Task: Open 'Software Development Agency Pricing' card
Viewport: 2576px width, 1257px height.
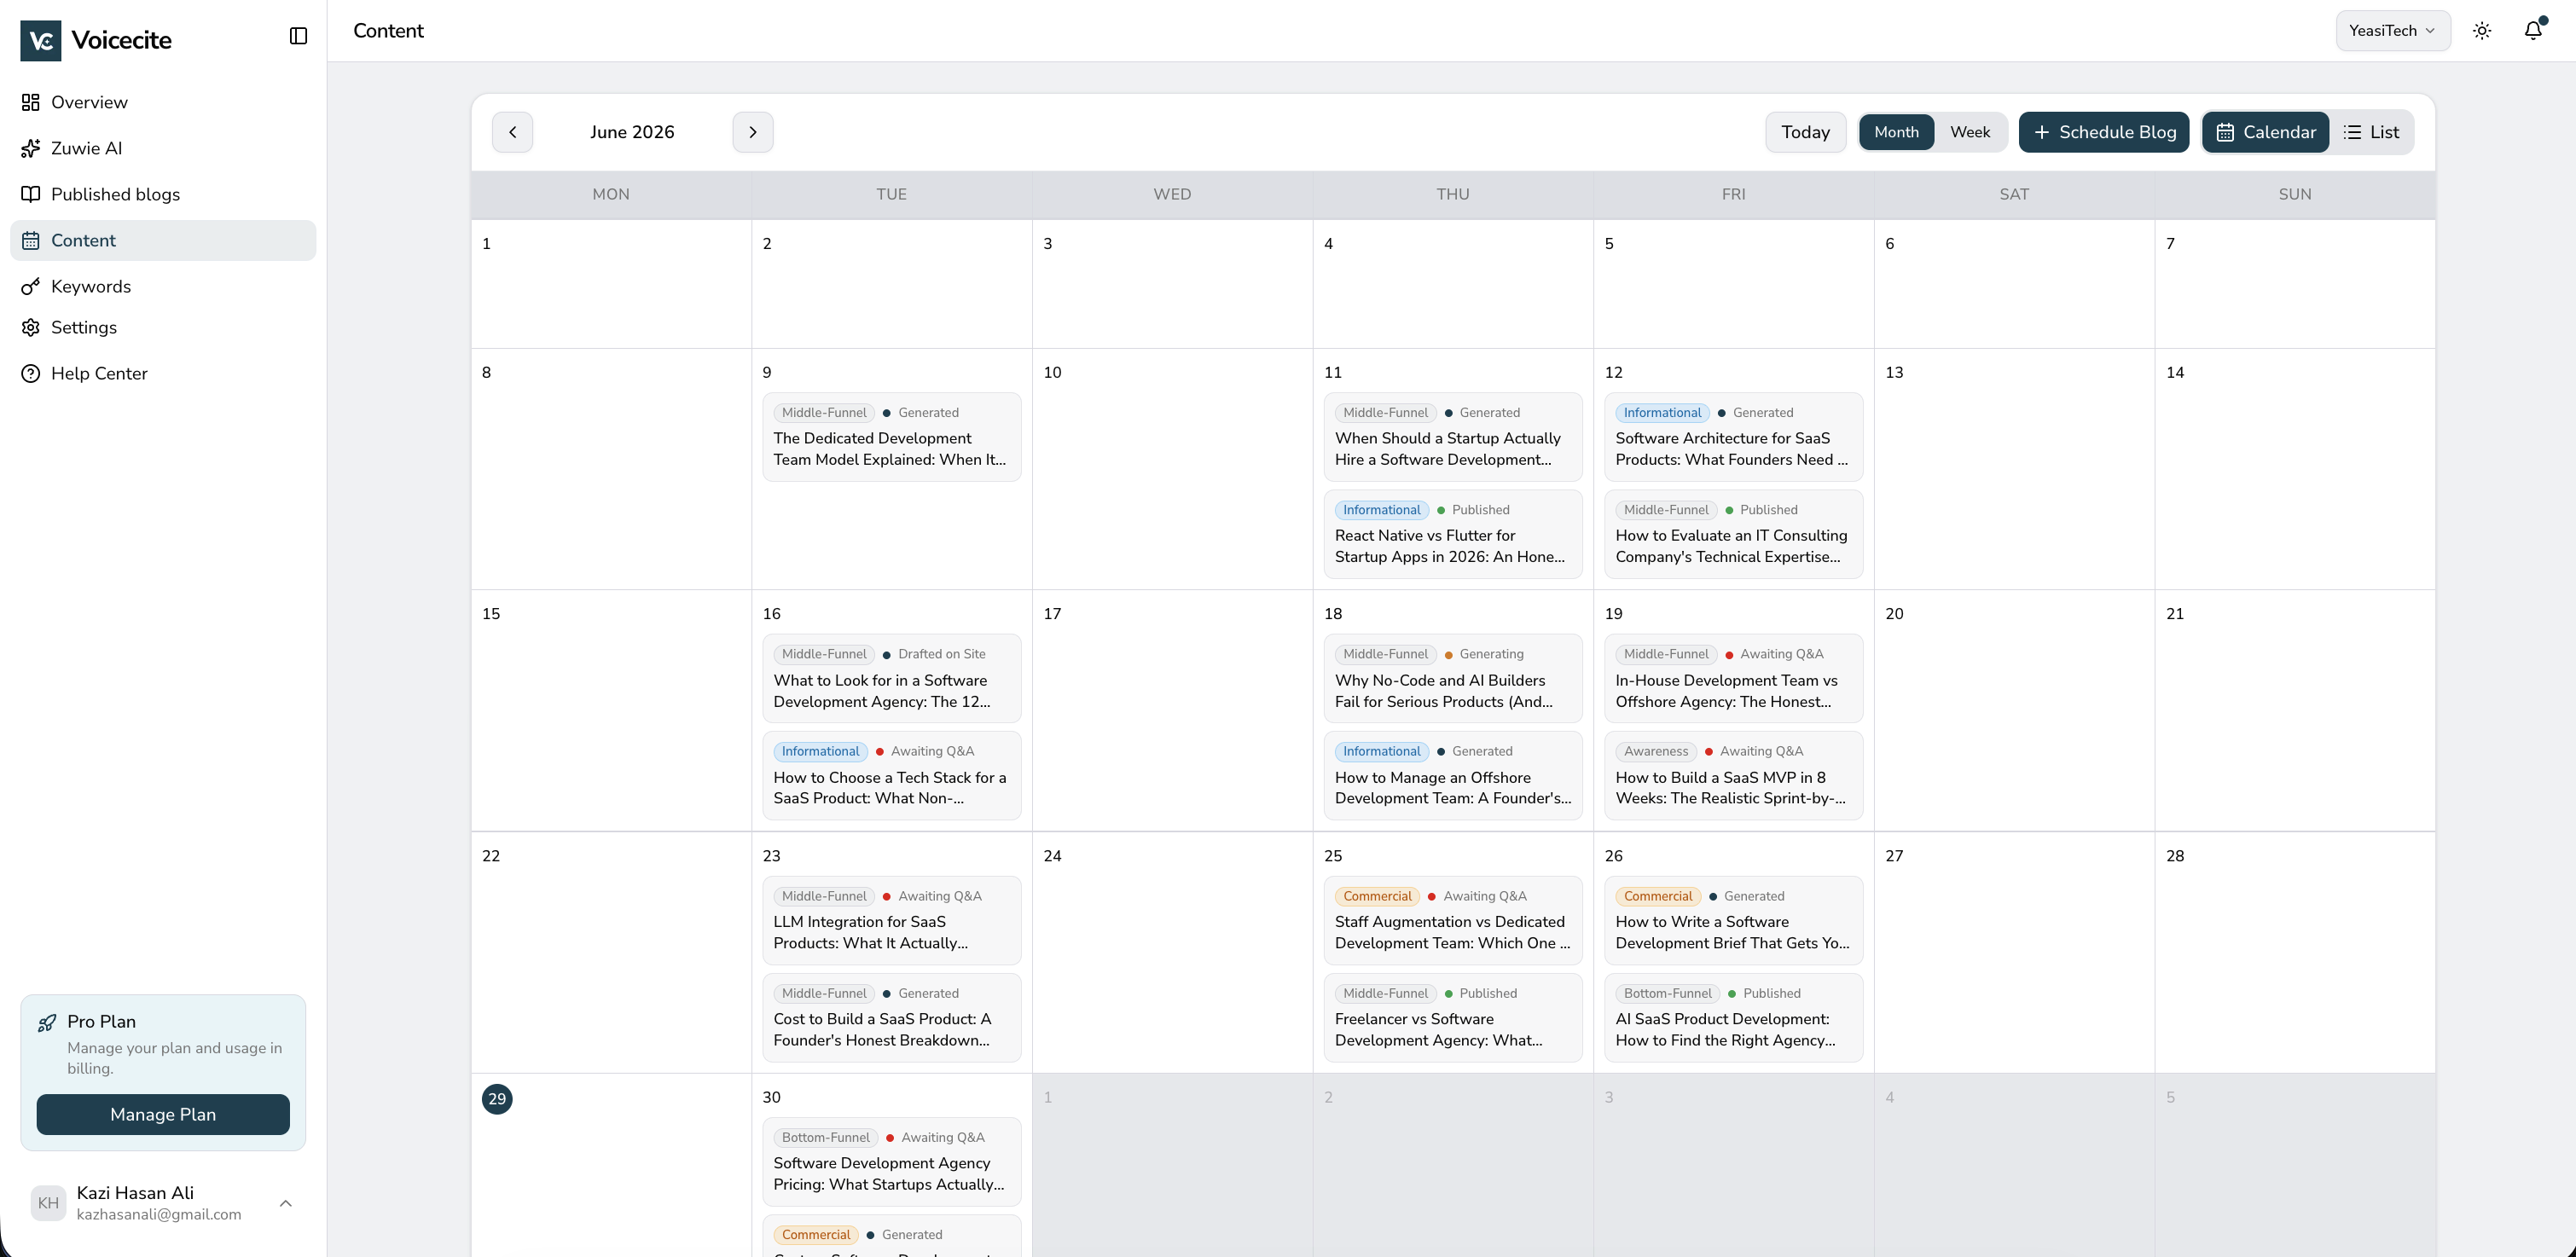Action: tap(891, 1161)
